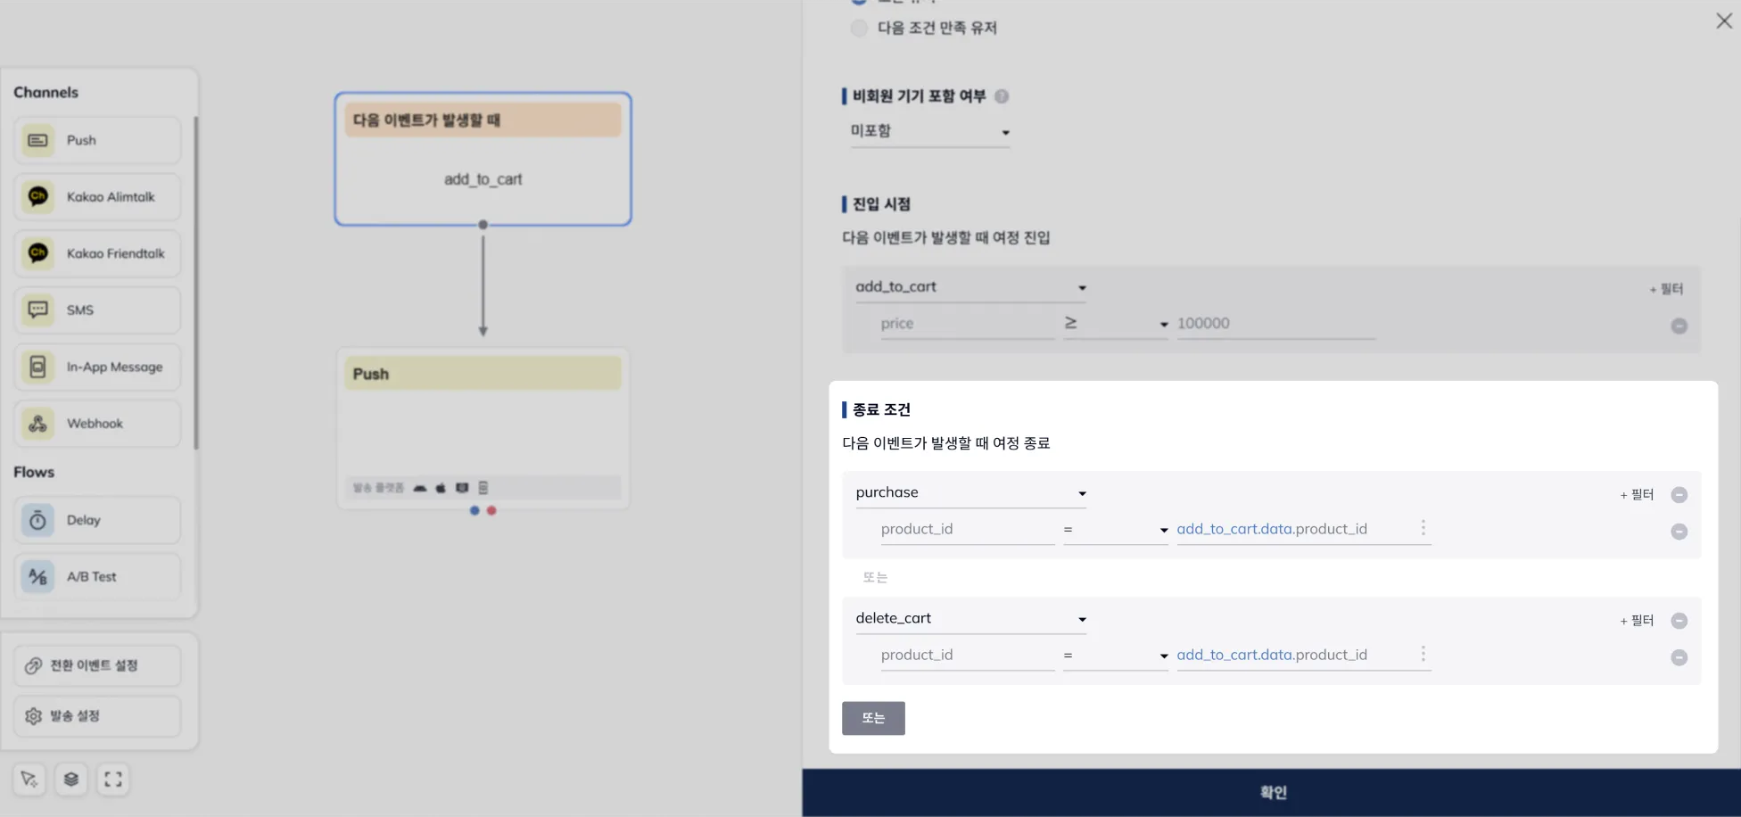
Task: Click purchase row product_id property field
Action: coord(967,530)
